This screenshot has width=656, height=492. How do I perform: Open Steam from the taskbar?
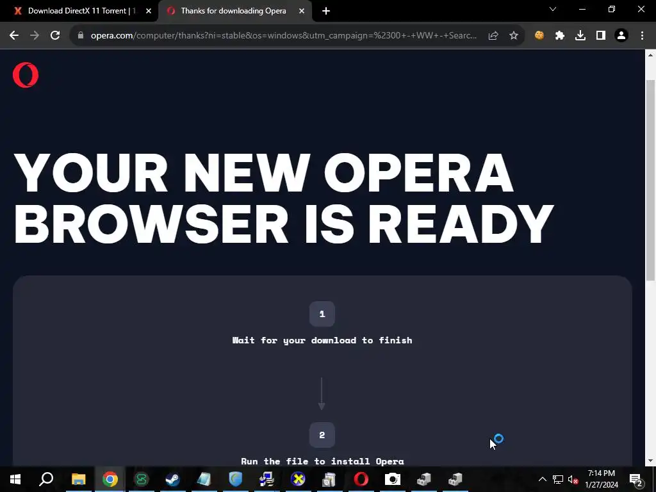click(x=172, y=479)
